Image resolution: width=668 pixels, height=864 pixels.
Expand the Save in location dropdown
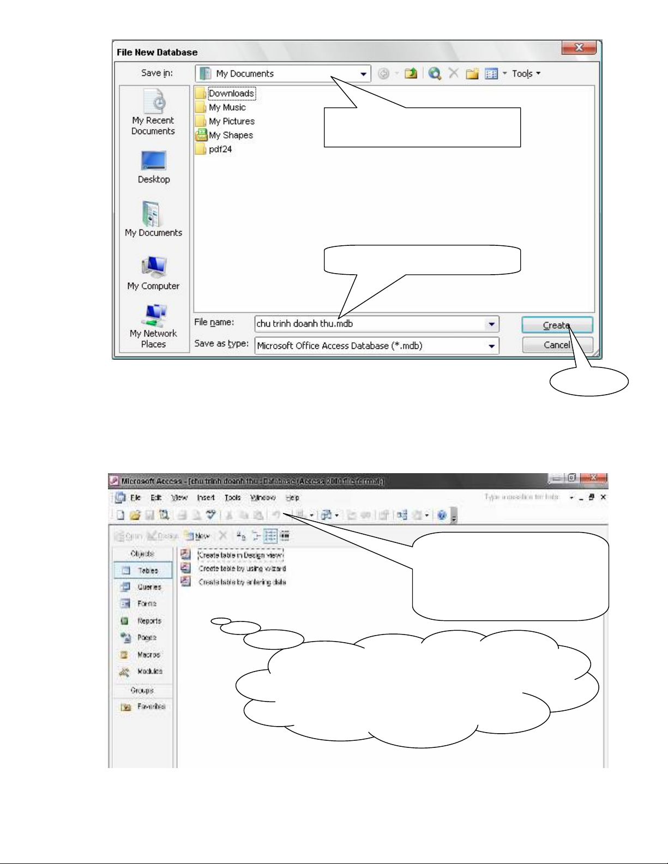[363, 74]
